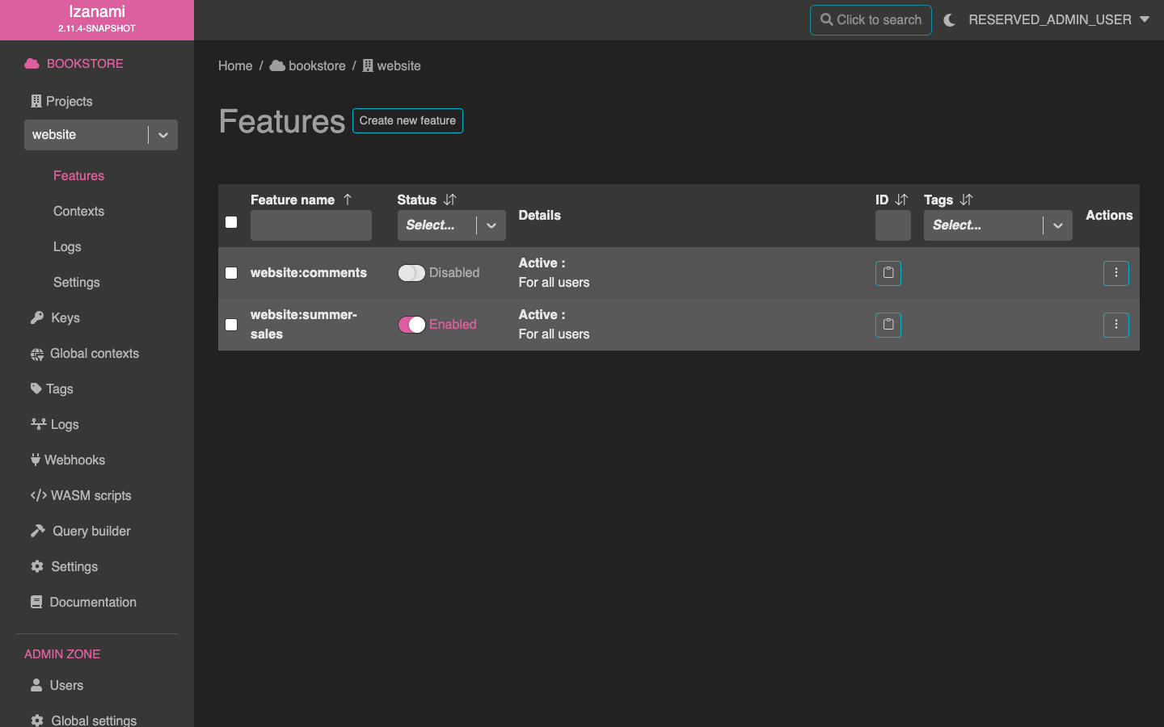Open the website project selector dropdown
The width and height of the screenshot is (1164, 727).
163,135
